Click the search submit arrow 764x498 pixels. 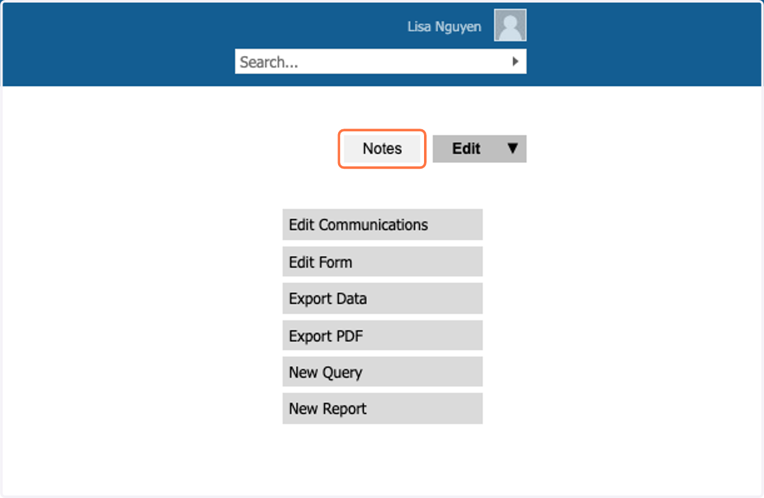pyautogui.click(x=515, y=62)
